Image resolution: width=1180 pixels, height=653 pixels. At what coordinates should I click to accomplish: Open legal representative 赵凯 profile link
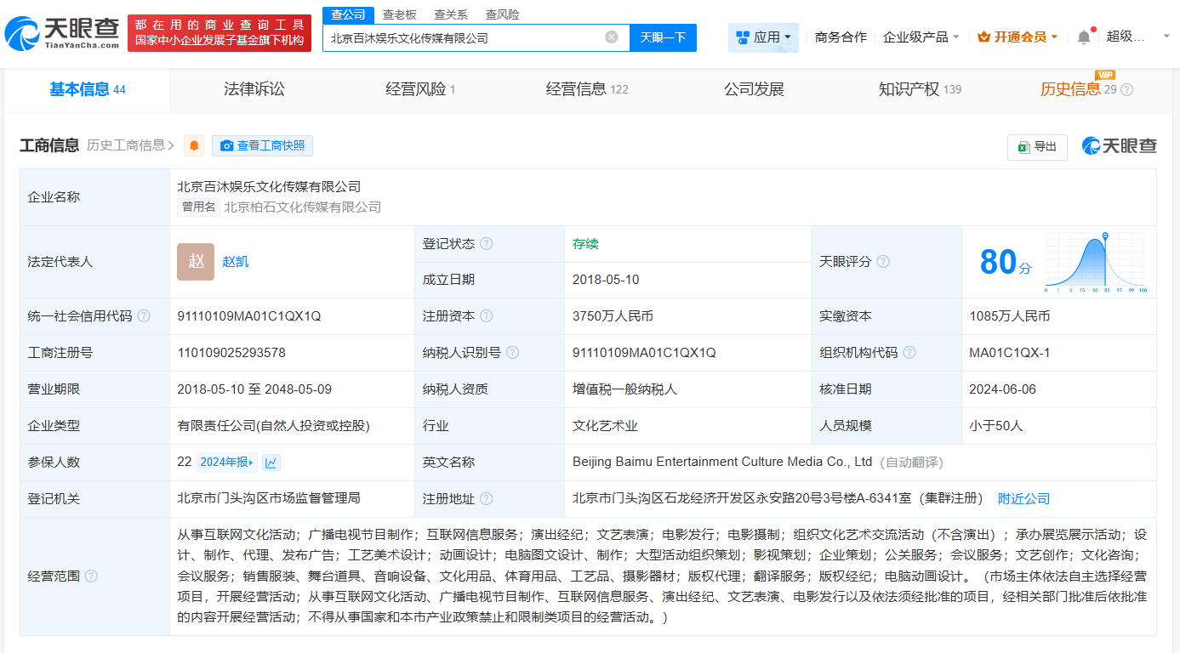[233, 261]
